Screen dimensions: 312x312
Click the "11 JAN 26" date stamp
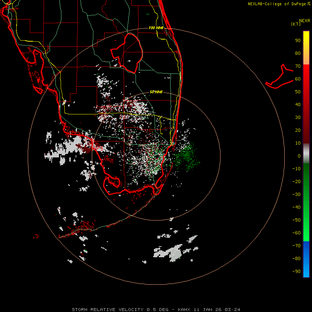click(x=207, y=310)
